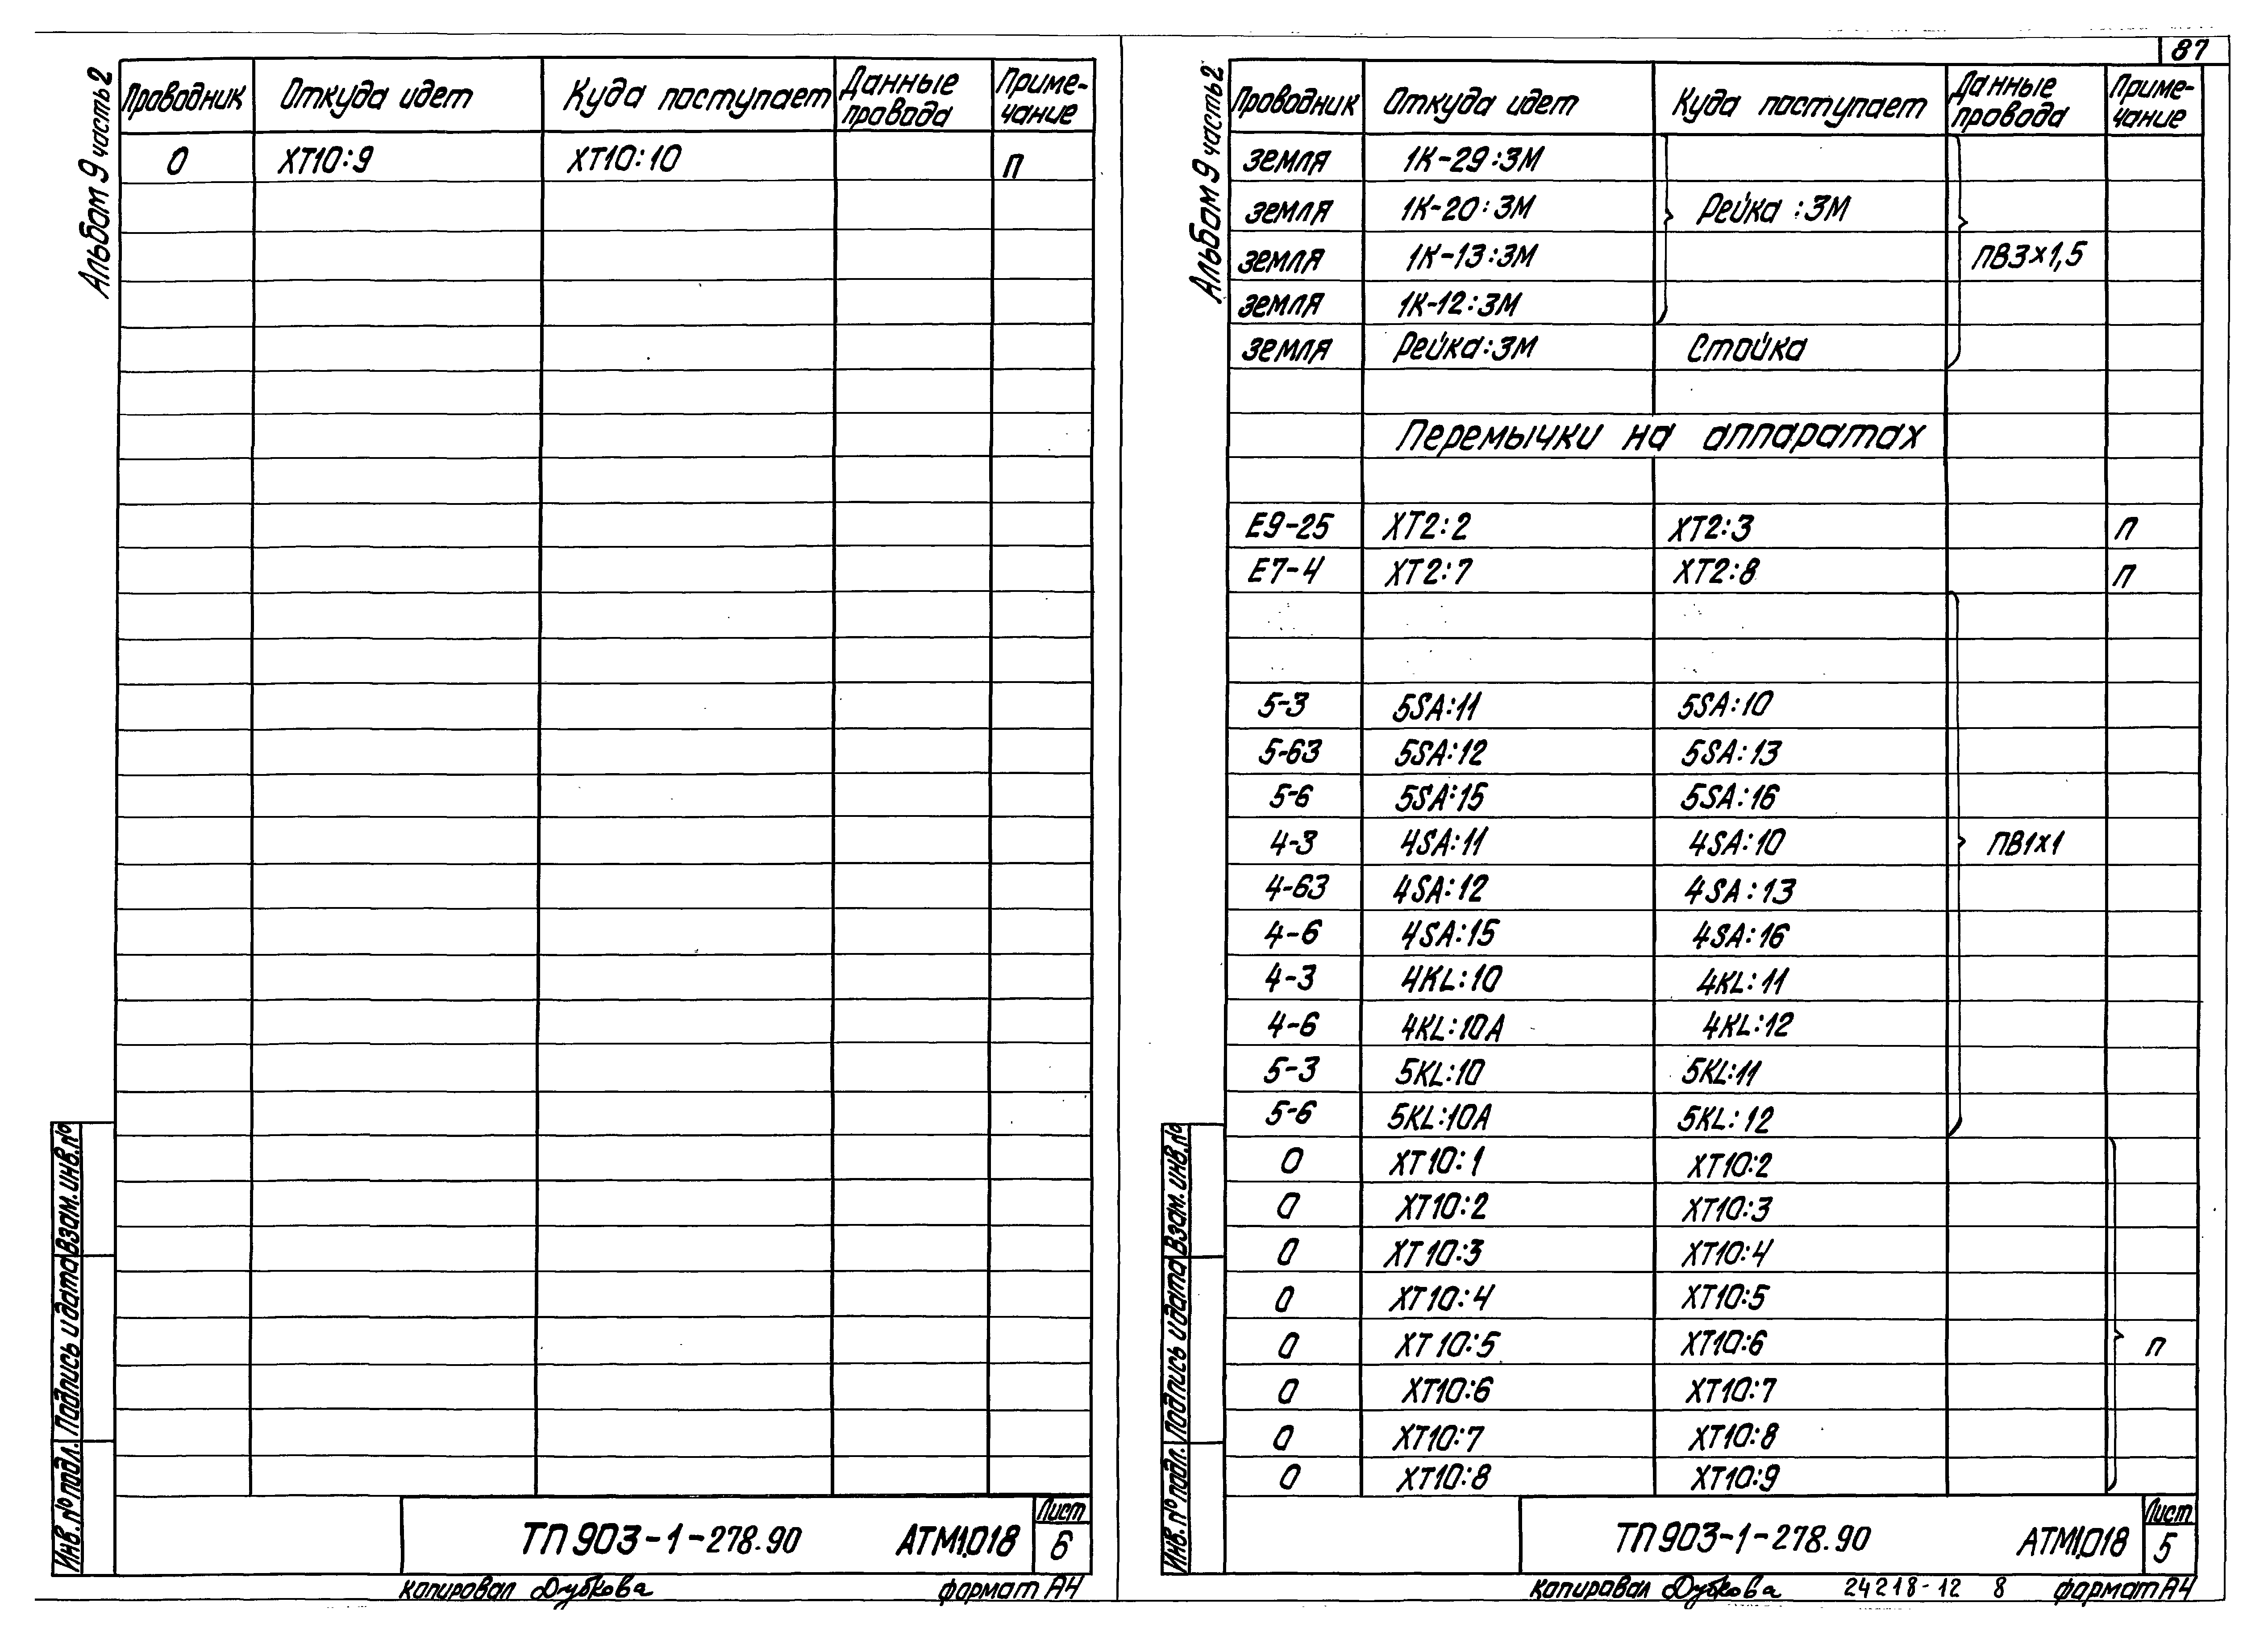Click the XT2:2 source field in right table

(1461, 529)
